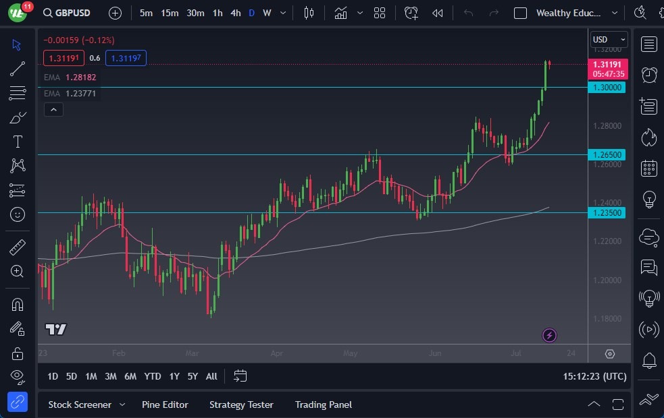
Task: Click the bar replay rewind icon
Action: (438, 13)
